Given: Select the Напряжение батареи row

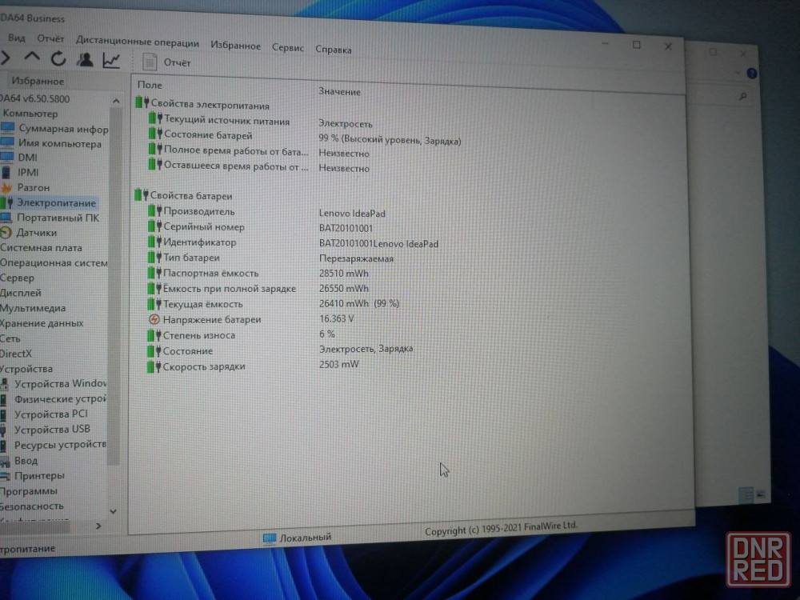Looking at the screenshot, I should coord(211,320).
